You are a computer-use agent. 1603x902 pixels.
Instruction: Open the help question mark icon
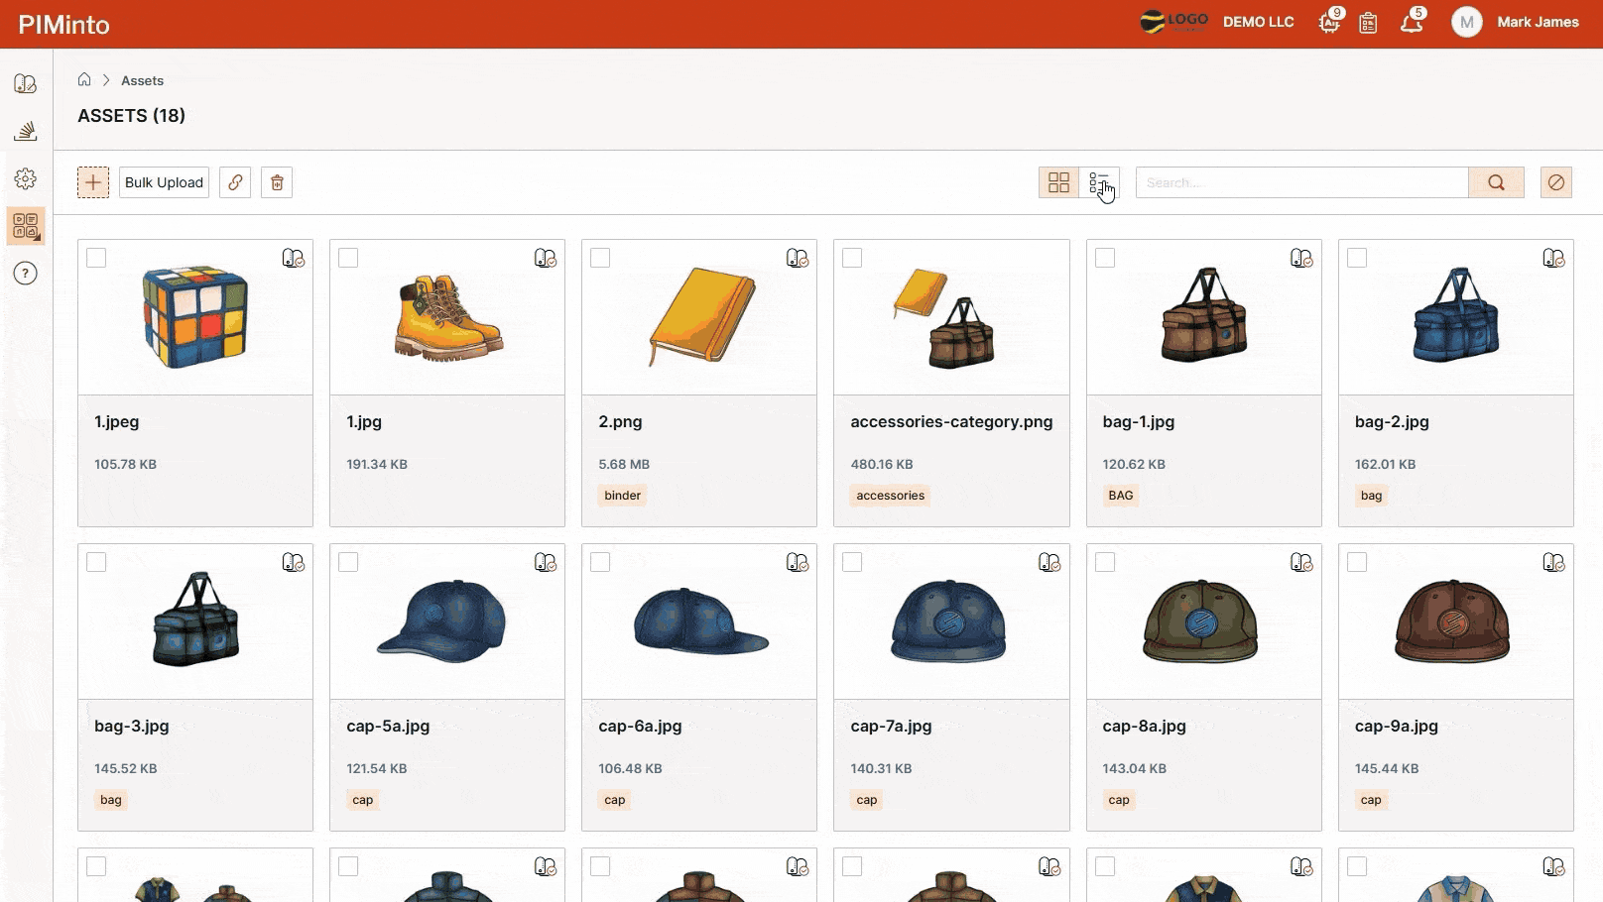click(26, 274)
